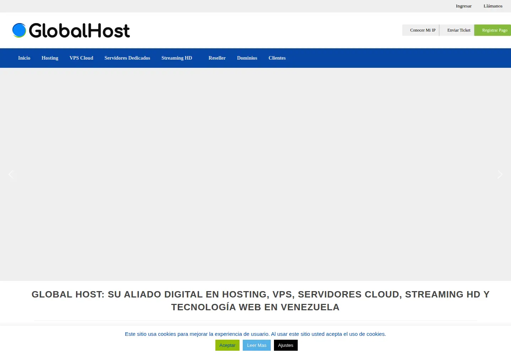Viewport: 511px width, 355px height.
Task: Open the Reseller menu item
Action: coord(217,58)
